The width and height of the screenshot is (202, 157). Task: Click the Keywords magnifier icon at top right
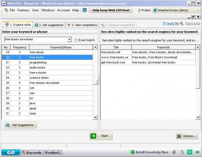pyautogui.click(x=182, y=24)
